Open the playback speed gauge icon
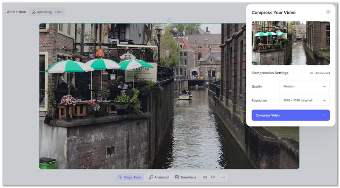The width and height of the screenshot is (340, 188). (x=213, y=177)
